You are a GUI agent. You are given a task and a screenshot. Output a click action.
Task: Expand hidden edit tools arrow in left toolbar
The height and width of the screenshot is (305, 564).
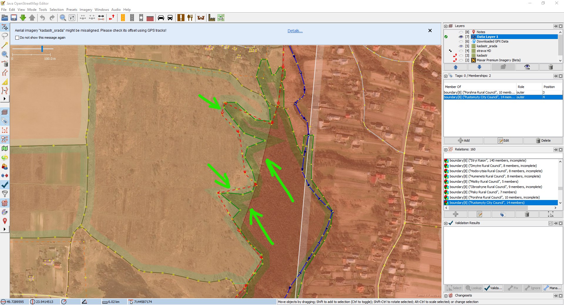pos(5,99)
